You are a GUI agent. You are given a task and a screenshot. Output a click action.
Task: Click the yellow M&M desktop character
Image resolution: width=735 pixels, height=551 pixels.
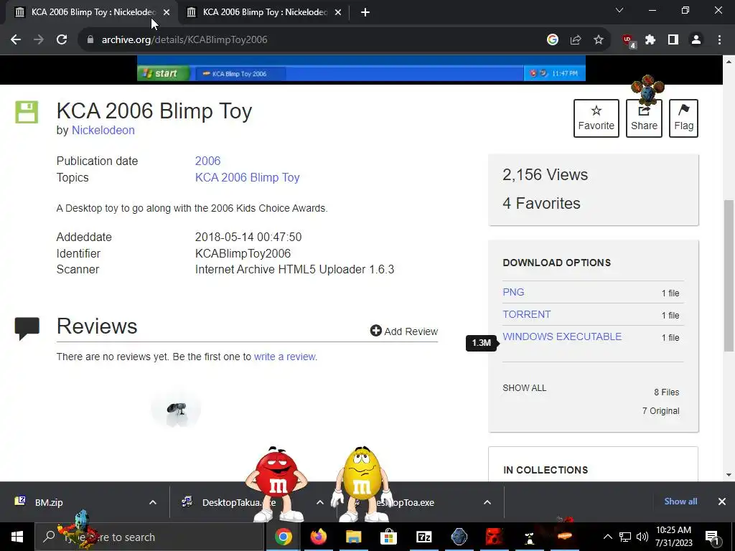[x=362, y=484]
